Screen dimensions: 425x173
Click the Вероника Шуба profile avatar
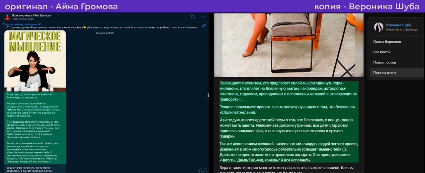[379, 27]
